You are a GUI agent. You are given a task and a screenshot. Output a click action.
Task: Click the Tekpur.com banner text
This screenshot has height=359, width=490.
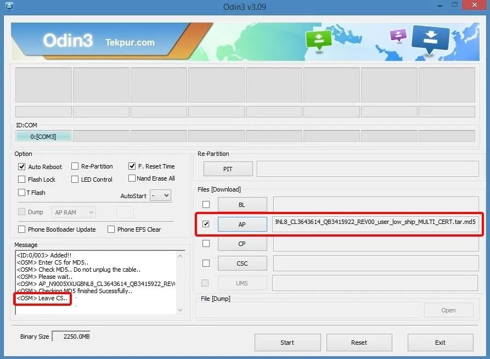130,42
